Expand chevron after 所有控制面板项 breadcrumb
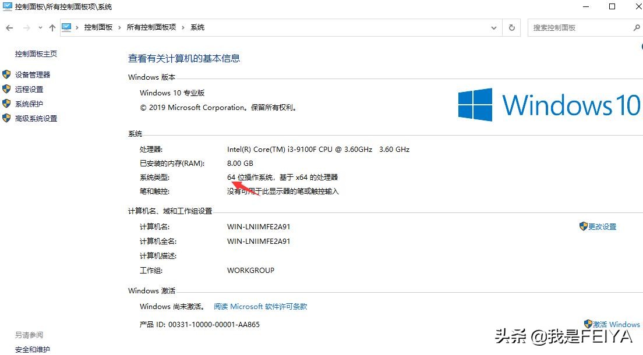Screen dimensions: 643x355 [183, 27]
